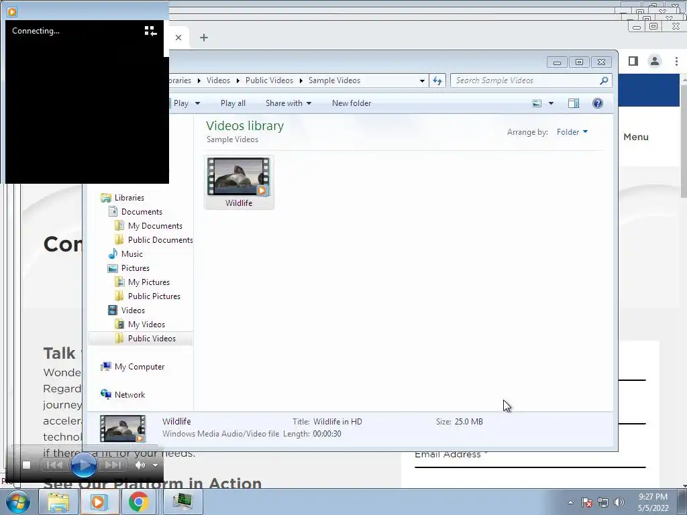The height and width of the screenshot is (515, 687).
Task: Select My Pictures folder
Action: (x=149, y=282)
